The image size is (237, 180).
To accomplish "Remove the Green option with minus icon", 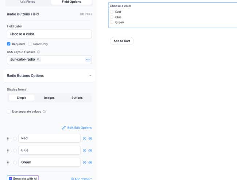I will pyautogui.click(x=85, y=163).
